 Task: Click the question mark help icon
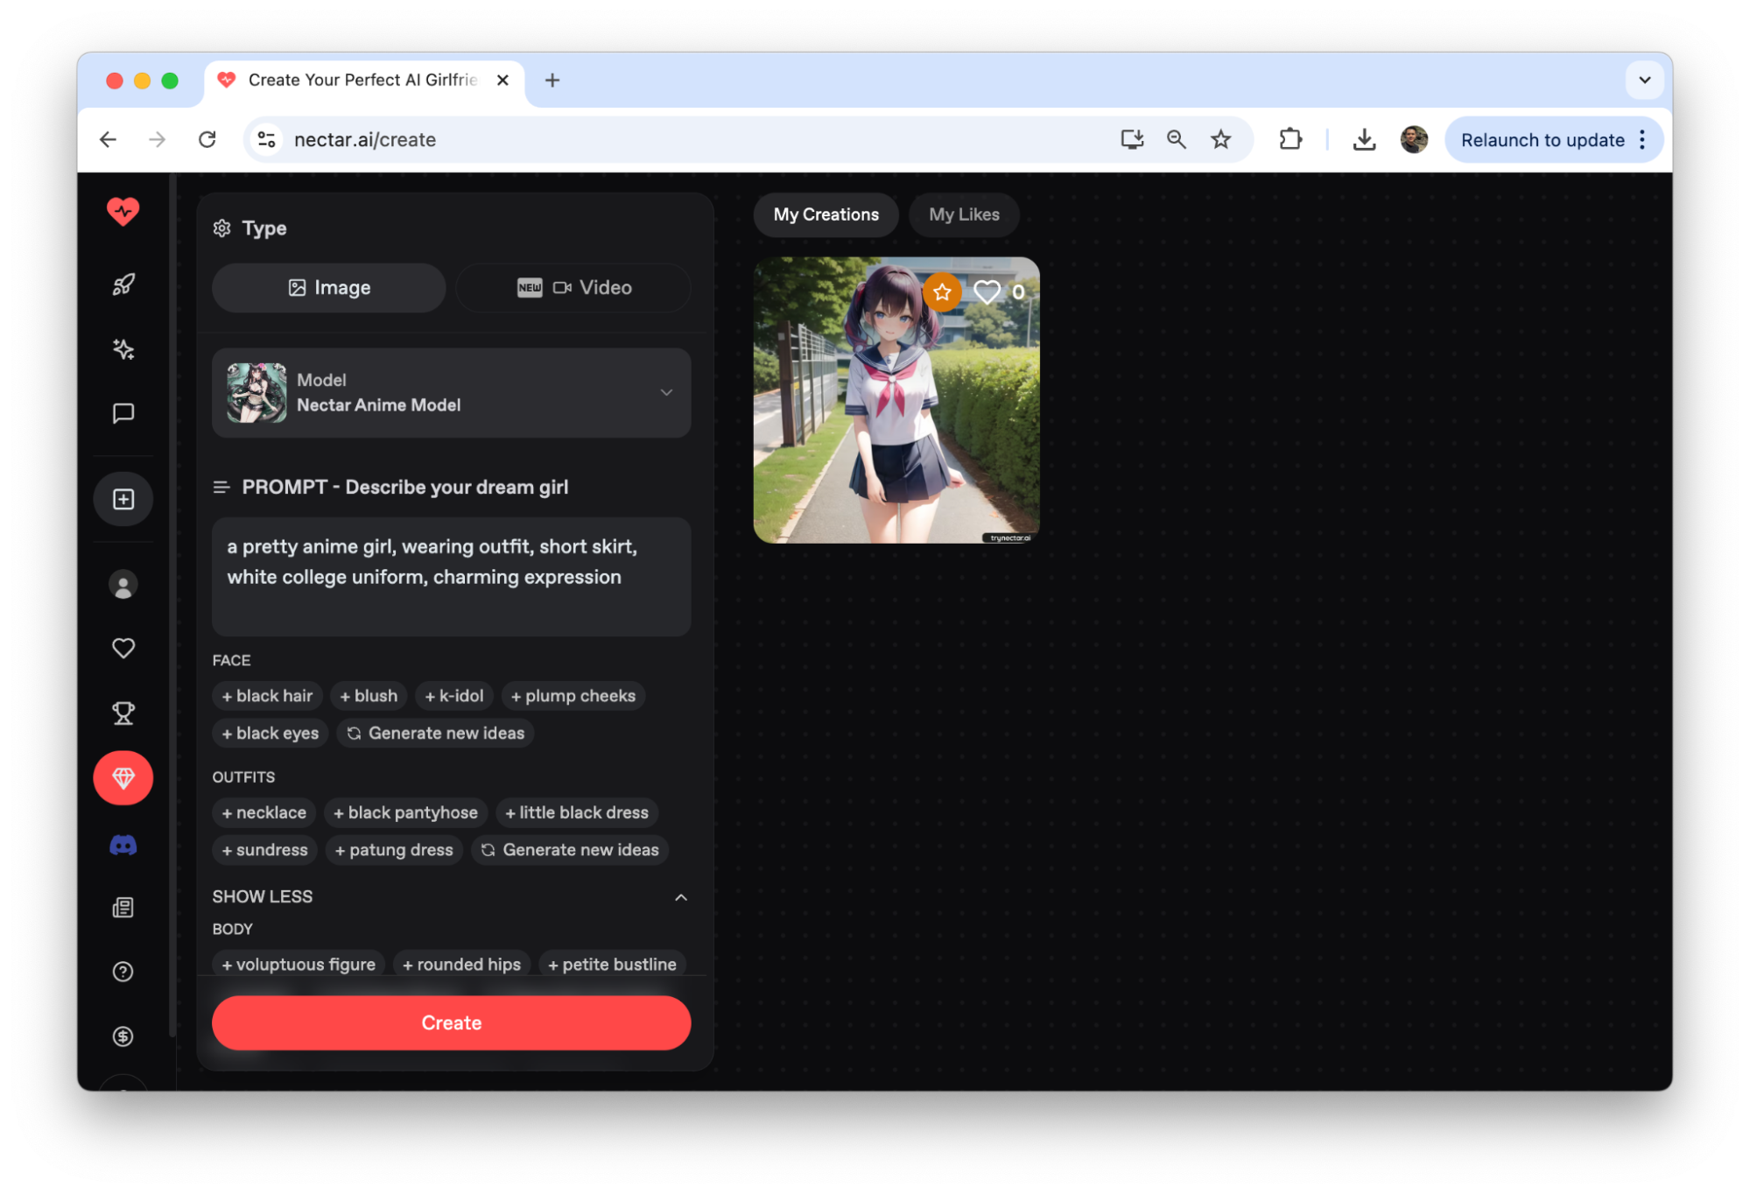pyautogui.click(x=123, y=972)
